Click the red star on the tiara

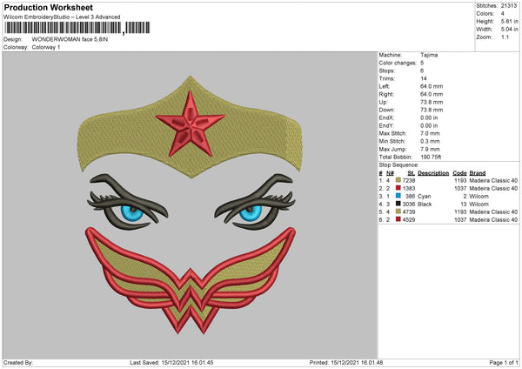point(190,125)
